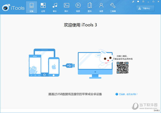Click the 请通过USB数据线连接 instruction text
161x113 pixels.
pyautogui.click(x=75, y=94)
